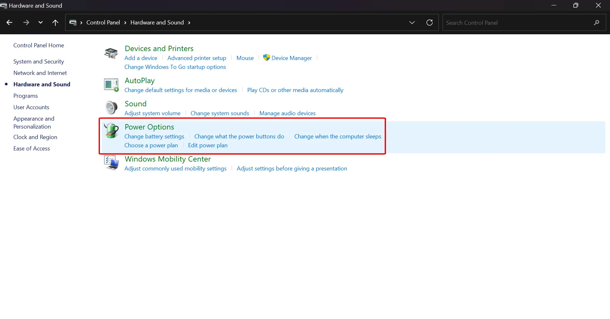Open the Devices and Printers category icon
Image resolution: width=610 pixels, height=319 pixels.
pos(111,53)
